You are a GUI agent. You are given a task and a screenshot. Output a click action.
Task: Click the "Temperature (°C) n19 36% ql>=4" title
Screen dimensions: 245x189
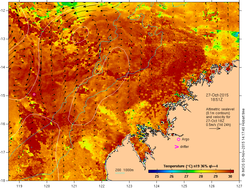190,166
